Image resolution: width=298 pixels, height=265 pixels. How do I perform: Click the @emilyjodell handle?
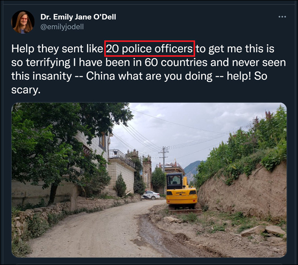62,27
